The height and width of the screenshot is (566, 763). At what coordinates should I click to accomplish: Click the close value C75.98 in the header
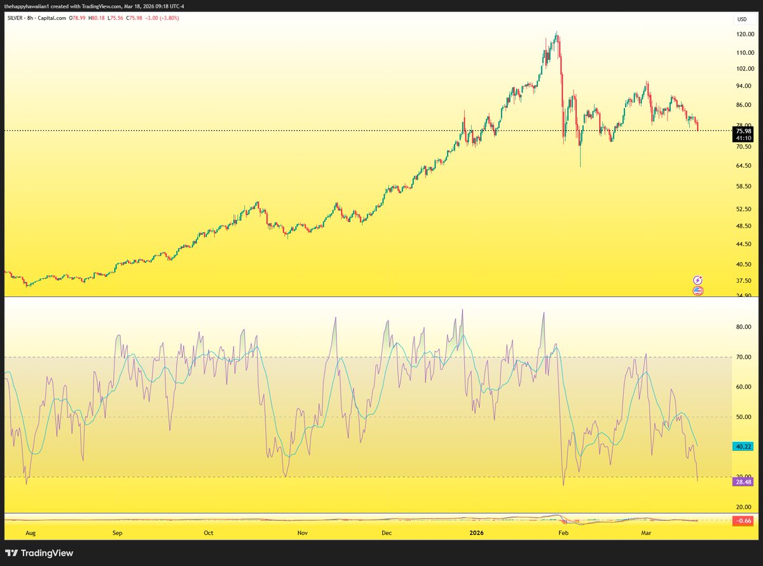click(x=134, y=18)
